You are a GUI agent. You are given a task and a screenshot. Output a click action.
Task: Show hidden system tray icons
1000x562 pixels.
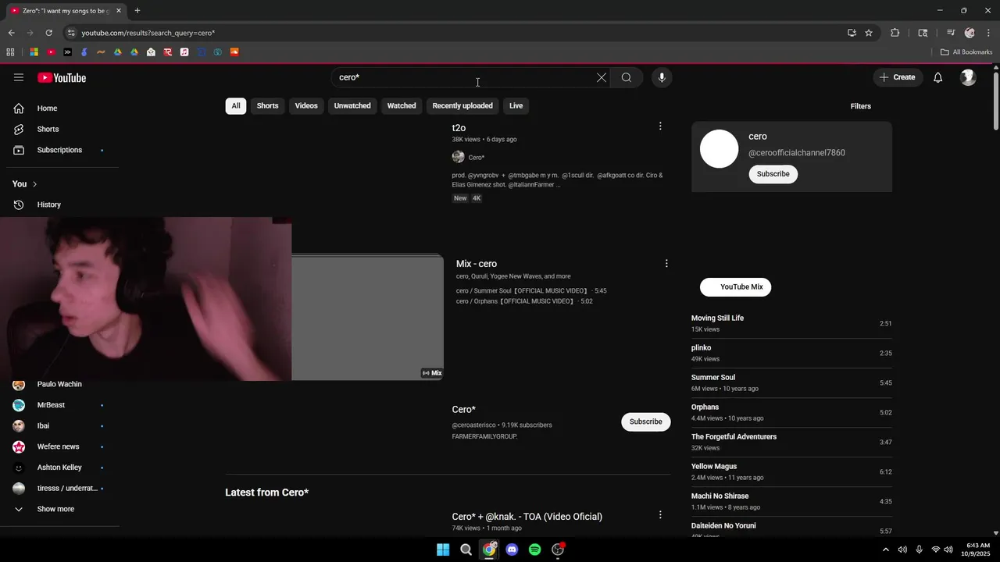click(x=885, y=550)
